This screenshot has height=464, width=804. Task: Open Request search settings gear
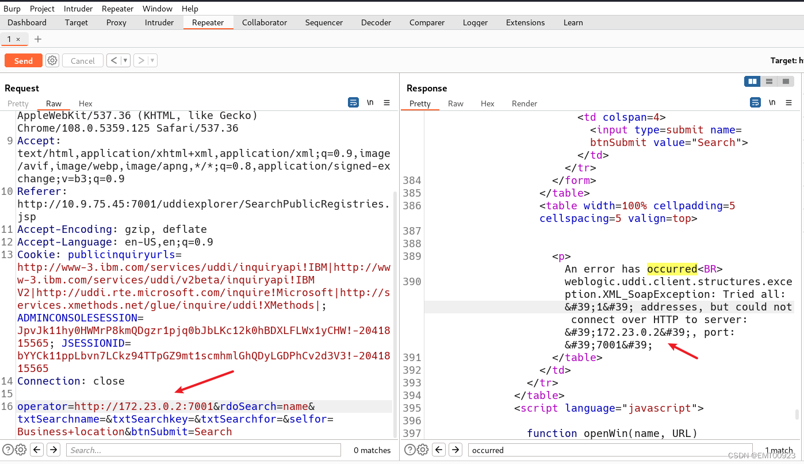coord(20,450)
